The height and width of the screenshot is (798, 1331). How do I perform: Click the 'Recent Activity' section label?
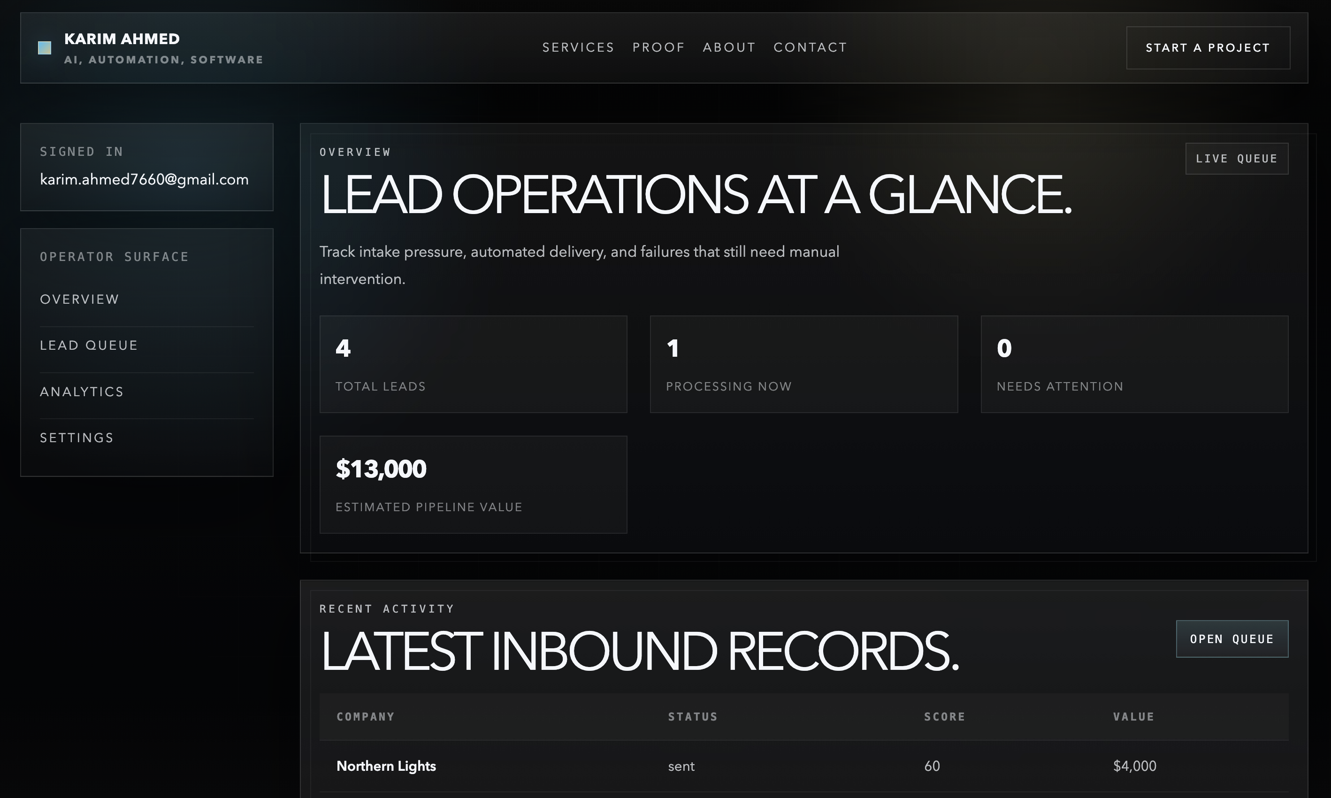tap(387, 609)
